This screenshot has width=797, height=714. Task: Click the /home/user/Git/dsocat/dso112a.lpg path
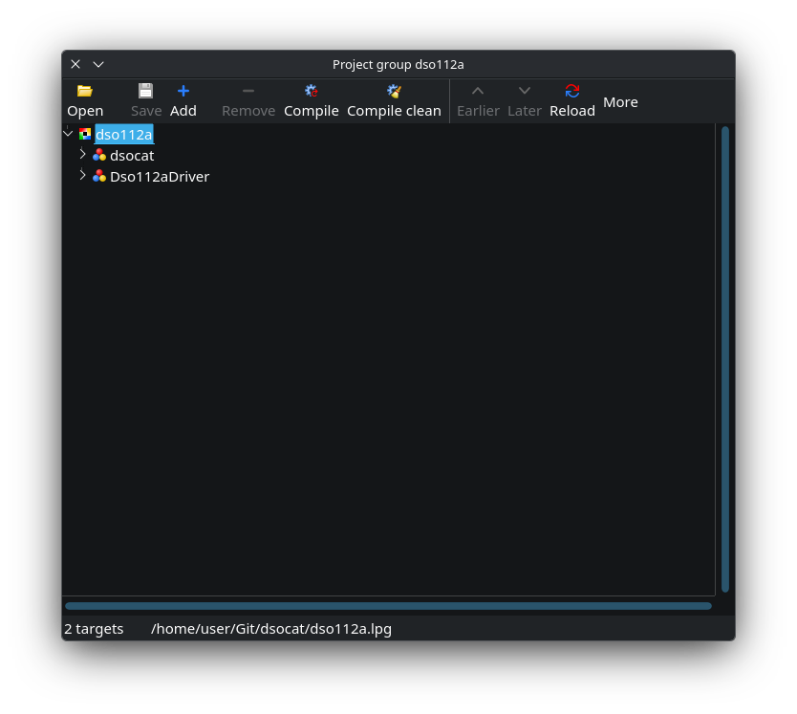pos(271,629)
